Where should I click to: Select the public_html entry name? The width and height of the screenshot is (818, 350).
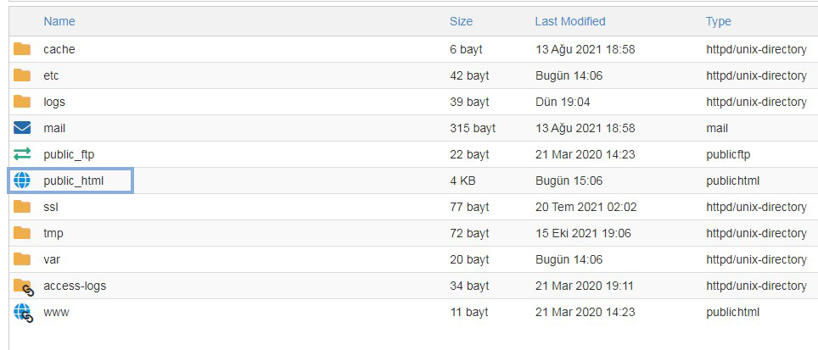click(74, 181)
